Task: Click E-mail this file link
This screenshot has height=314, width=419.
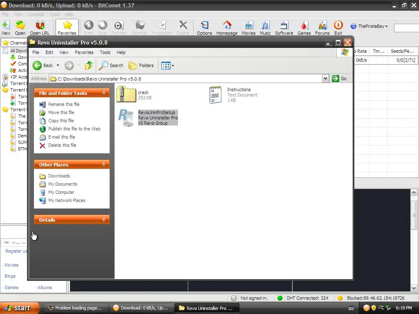Action: (61, 137)
